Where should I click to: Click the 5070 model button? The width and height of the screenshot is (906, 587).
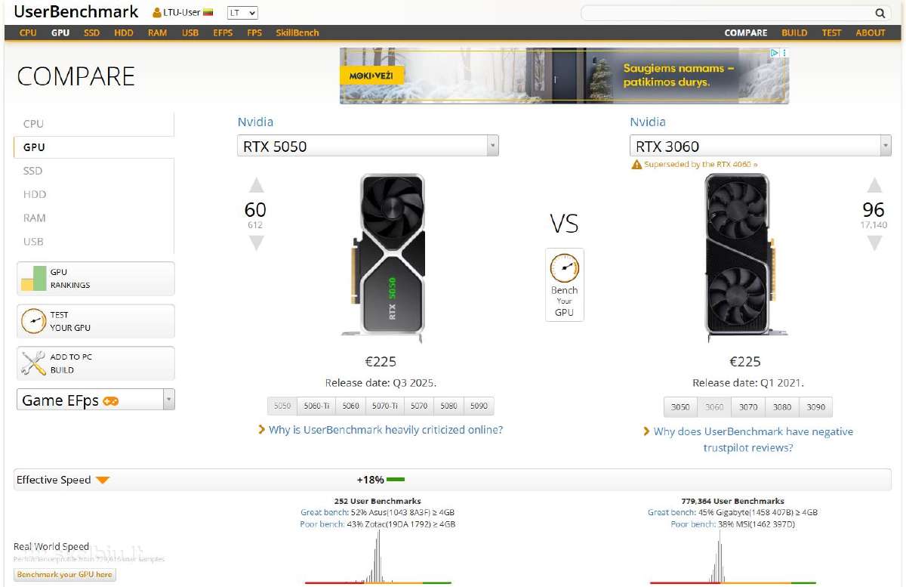pyautogui.click(x=419, y=406)
